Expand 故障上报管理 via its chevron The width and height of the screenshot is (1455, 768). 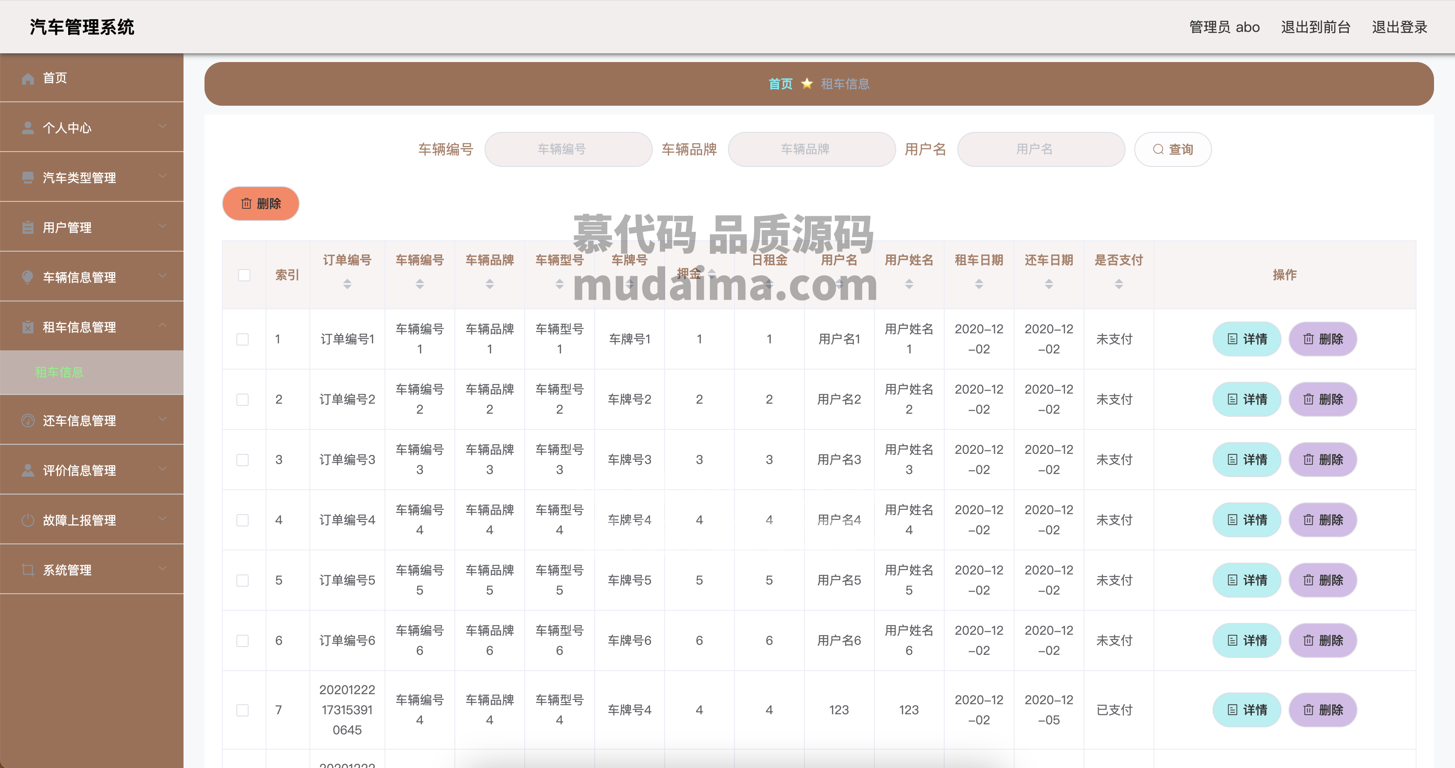click(163, 518)
